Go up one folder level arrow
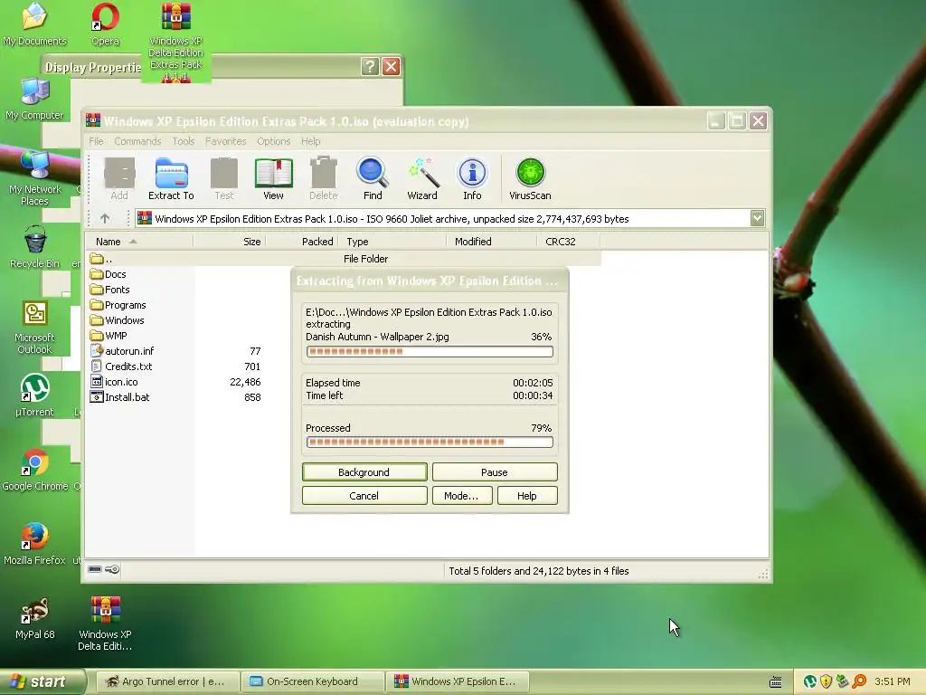The height and width of the screenshot is (695, 926). point(105,219)
